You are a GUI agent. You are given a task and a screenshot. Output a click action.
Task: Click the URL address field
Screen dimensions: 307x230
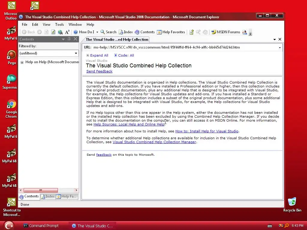185,47
